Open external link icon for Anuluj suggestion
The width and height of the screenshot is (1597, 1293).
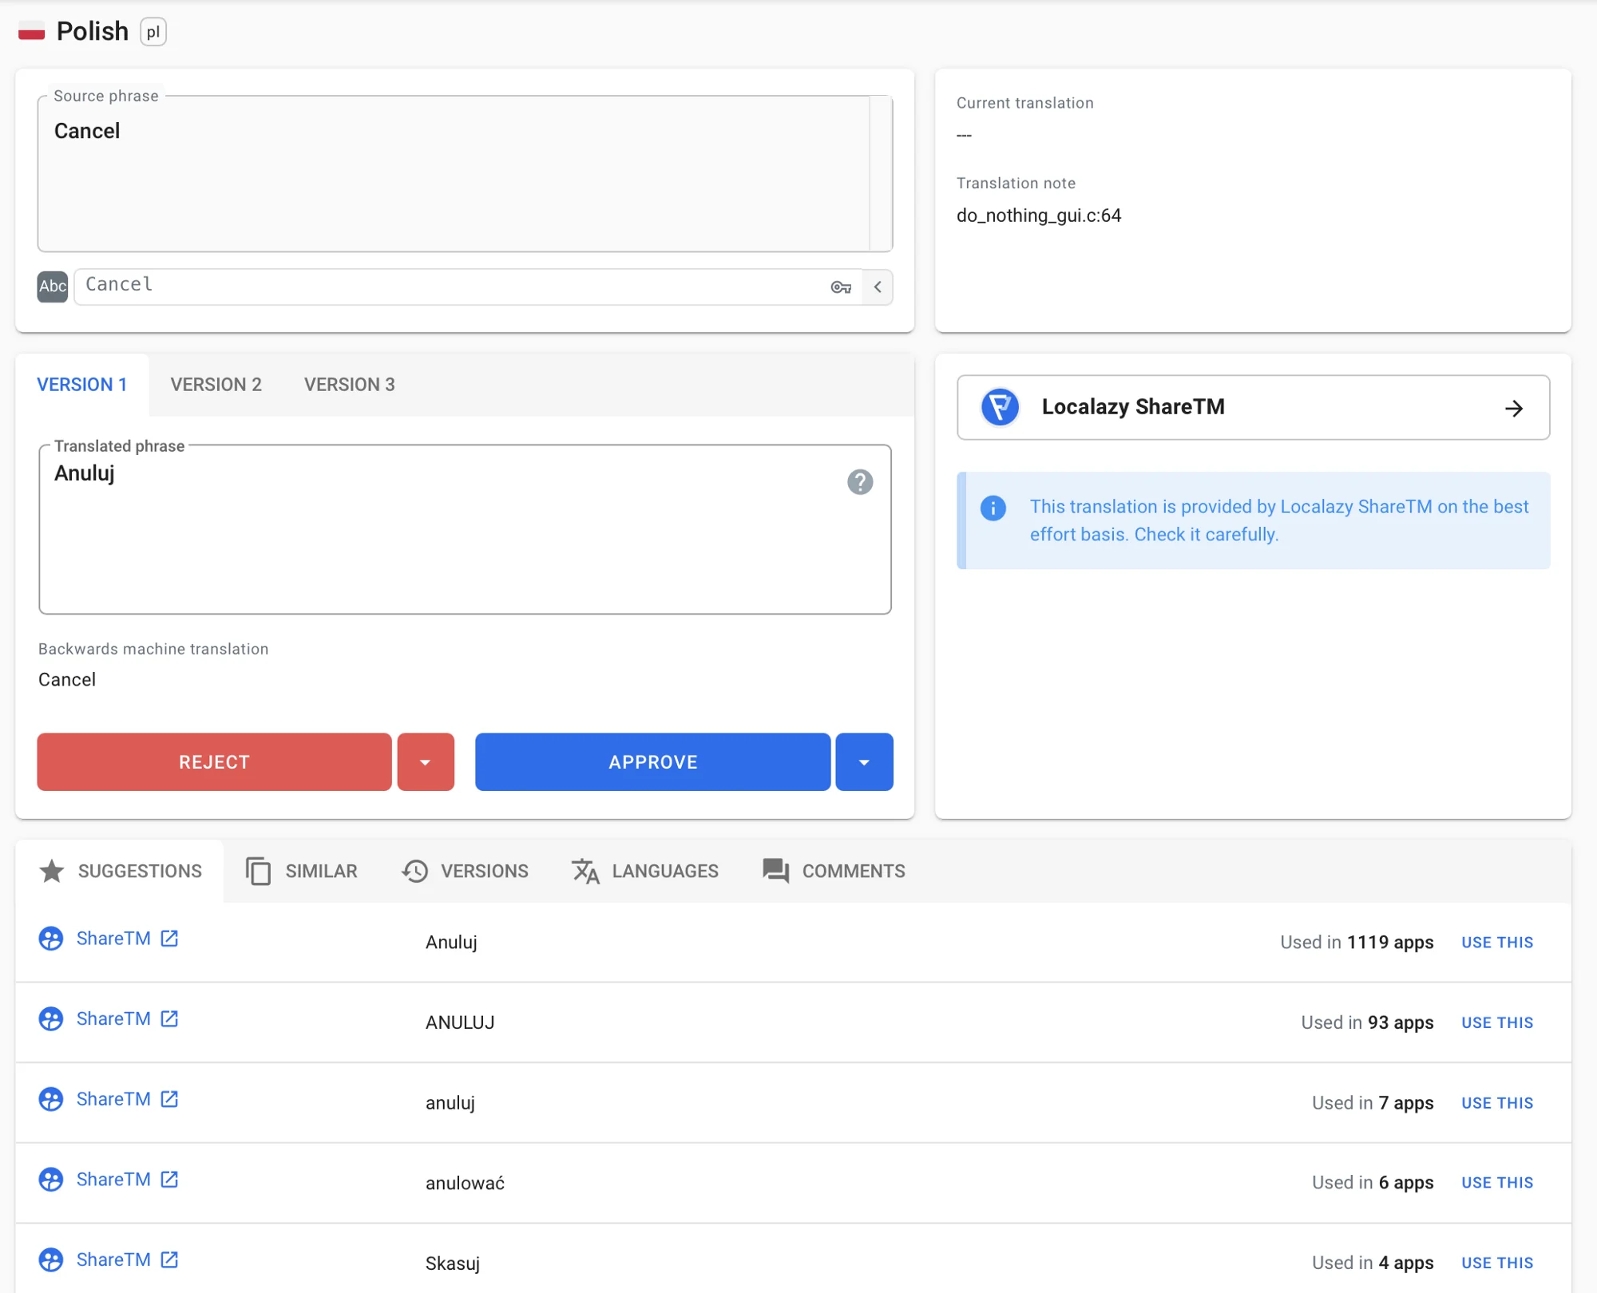click(x=169, y=939)
